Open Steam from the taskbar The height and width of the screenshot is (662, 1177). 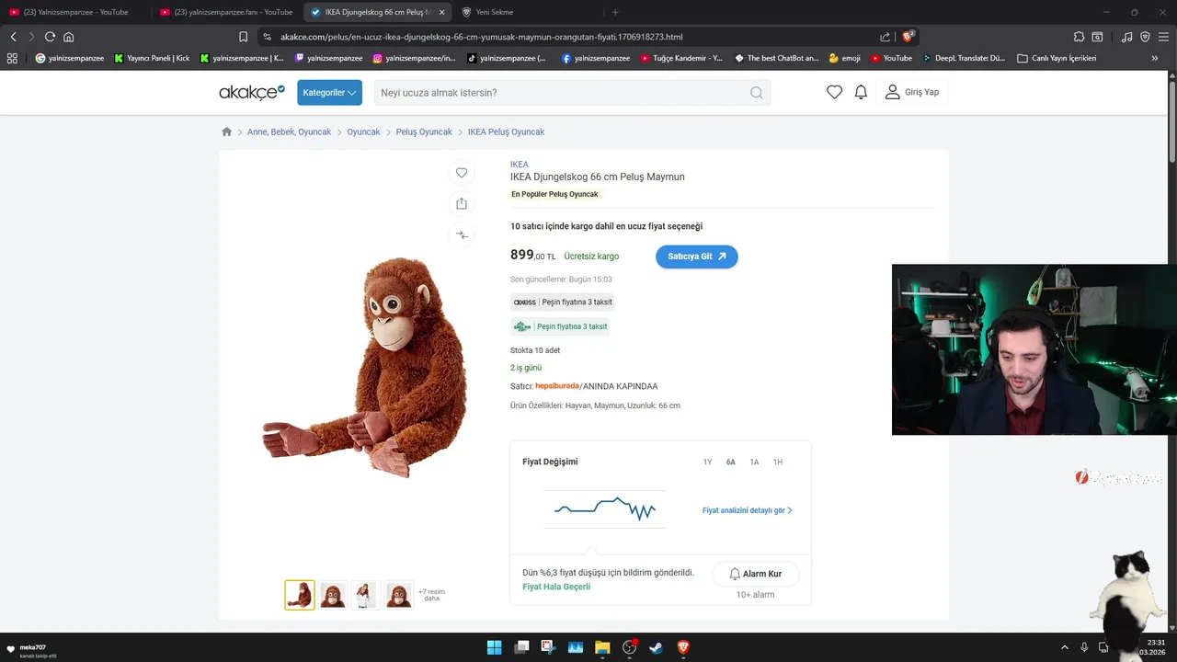tap(656, 647)
